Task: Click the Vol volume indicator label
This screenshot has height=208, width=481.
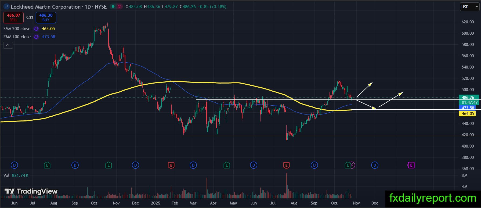Action: click(6, 175)
